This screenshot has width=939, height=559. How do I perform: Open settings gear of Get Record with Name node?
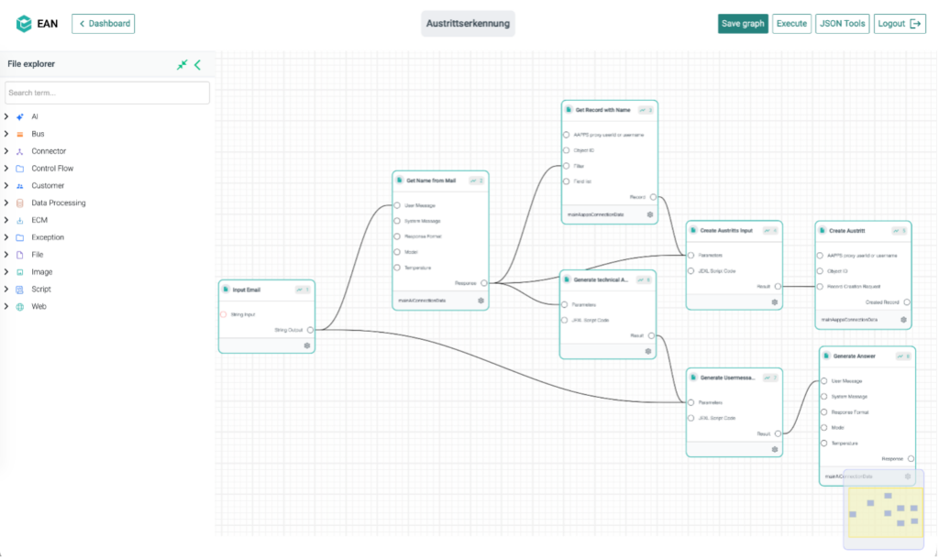click(650, 214)
